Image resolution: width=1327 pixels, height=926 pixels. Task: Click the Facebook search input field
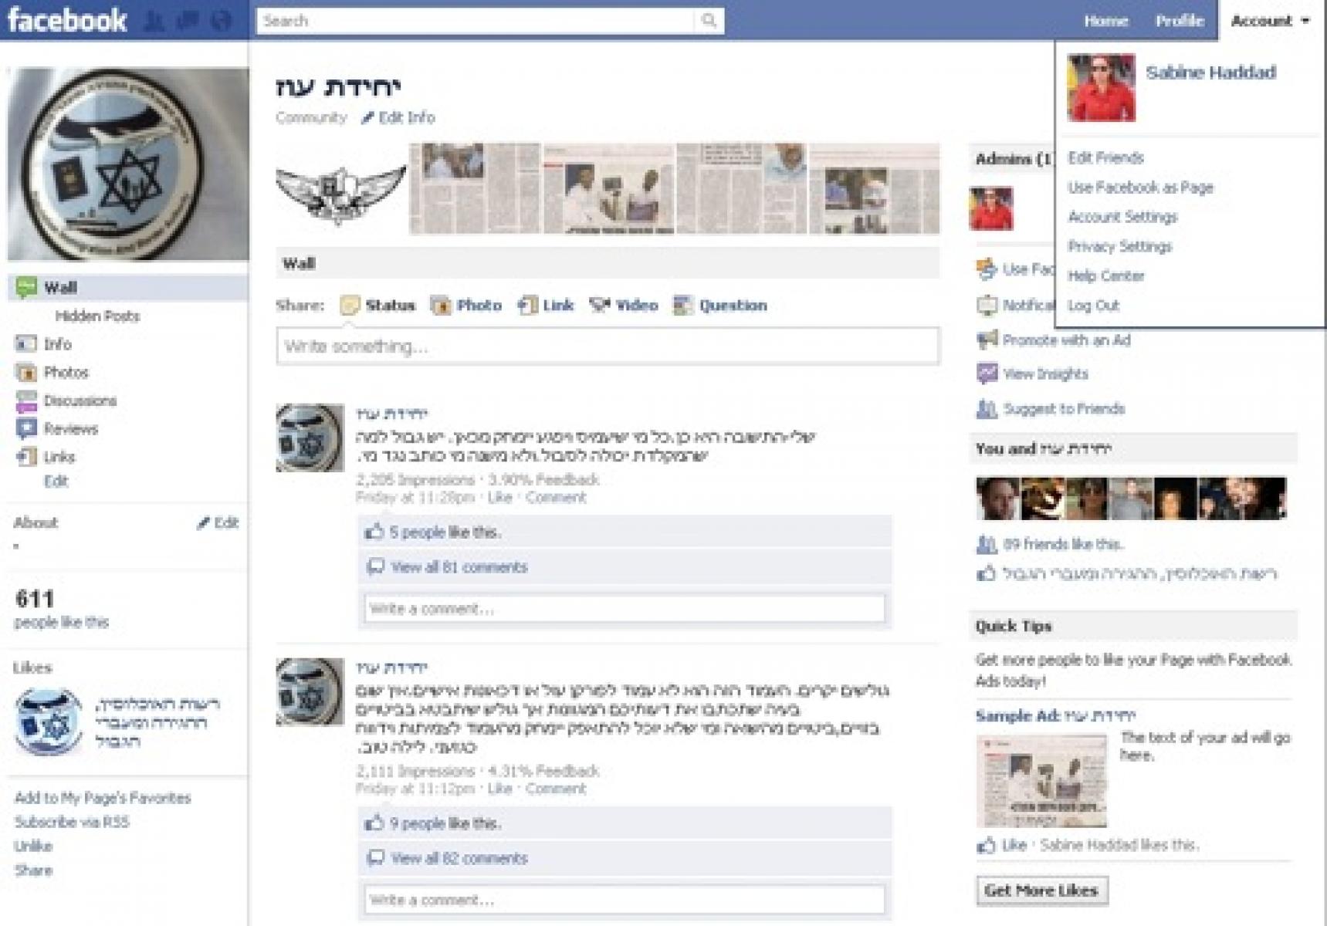476,21
